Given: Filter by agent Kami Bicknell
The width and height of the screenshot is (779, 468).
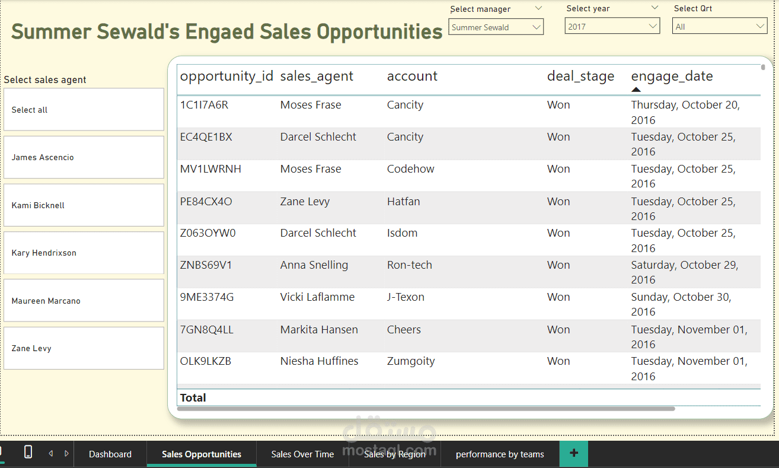Looking at the screenshot, I should (84, 205).
